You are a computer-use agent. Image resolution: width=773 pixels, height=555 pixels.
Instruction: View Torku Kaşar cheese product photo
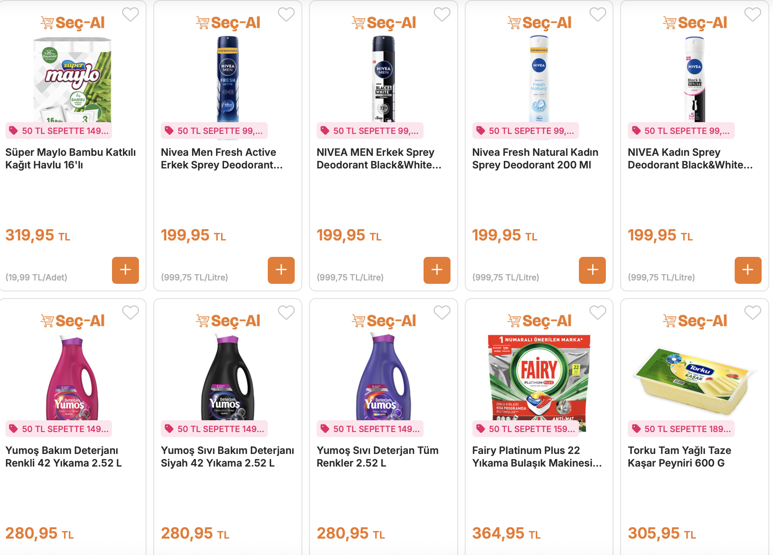[694, 379]
